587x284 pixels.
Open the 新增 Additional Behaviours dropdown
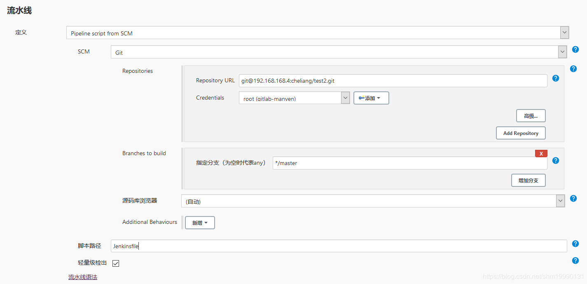(200, 223)
